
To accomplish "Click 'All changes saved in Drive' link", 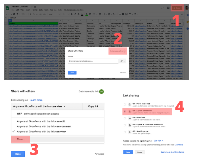I will tap(74, 10).
